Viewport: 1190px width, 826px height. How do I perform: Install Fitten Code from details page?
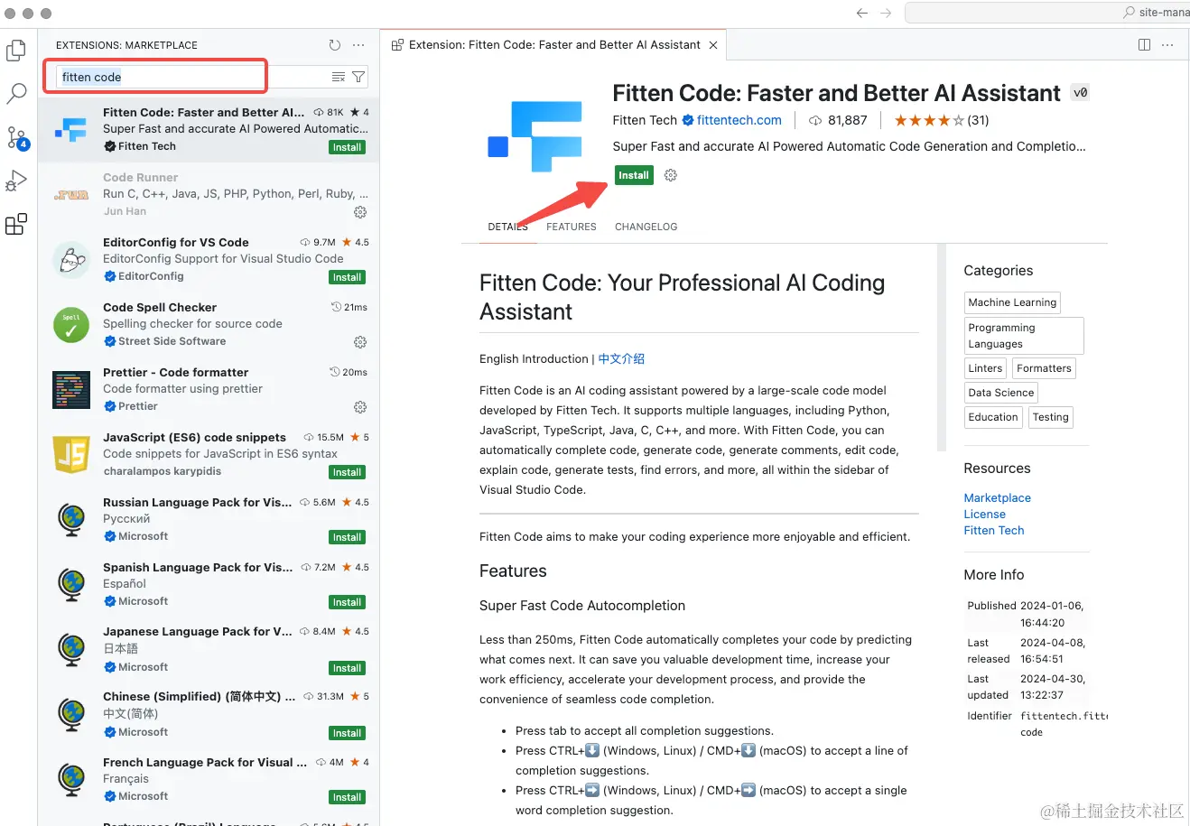click(634, 175)
